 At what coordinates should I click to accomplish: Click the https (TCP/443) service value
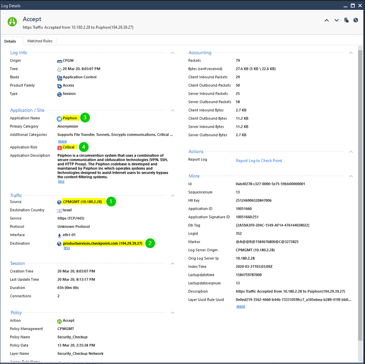[x=71, y=218]
